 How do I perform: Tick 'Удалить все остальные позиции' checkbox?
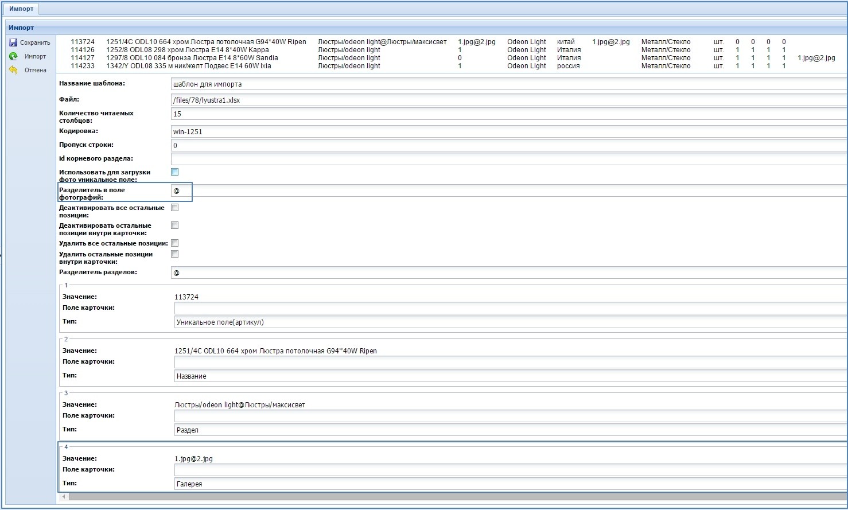pos(175,243)
